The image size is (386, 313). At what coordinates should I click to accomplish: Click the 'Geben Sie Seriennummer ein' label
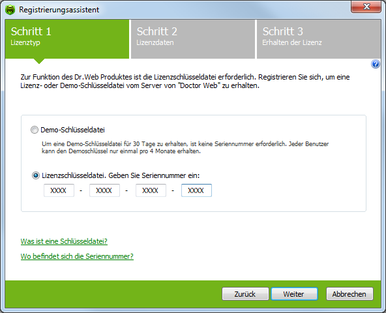154,175
